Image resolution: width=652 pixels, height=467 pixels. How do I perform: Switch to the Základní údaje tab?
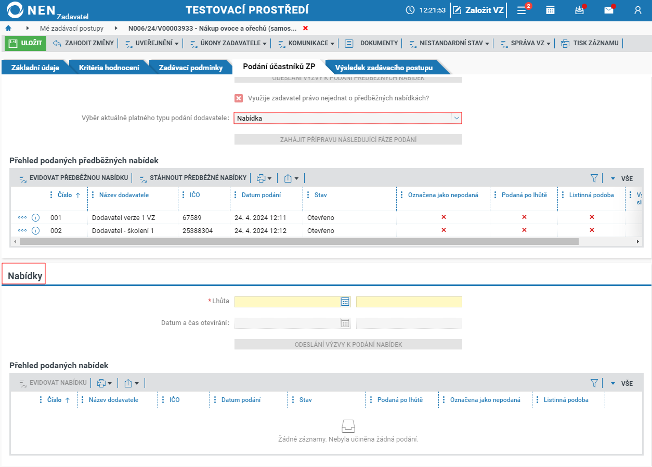tap(35, 68)
